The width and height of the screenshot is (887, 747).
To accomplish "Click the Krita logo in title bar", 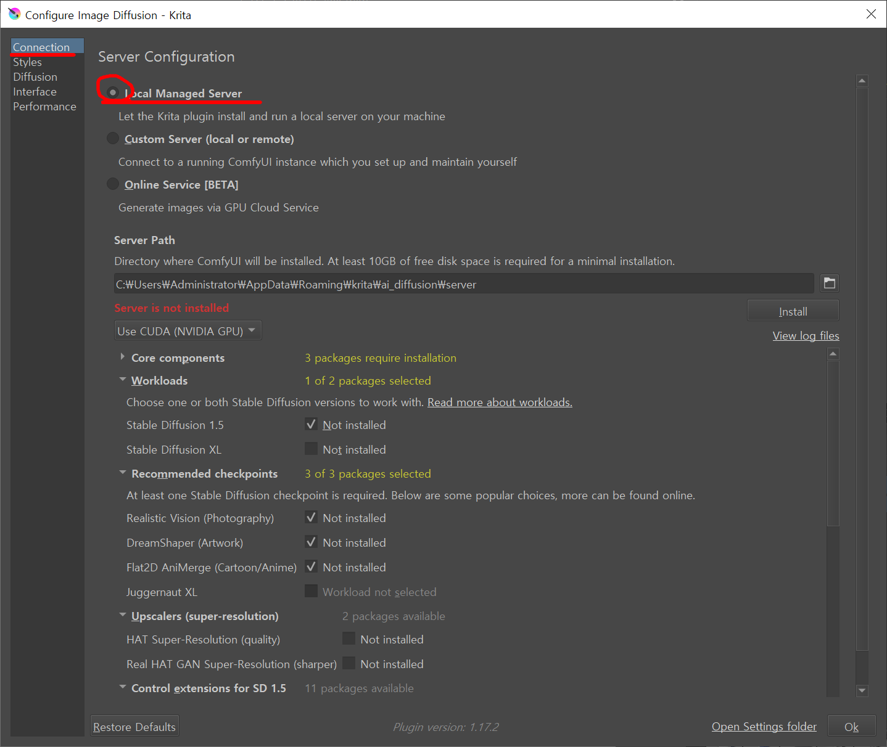I will [14, 14].
